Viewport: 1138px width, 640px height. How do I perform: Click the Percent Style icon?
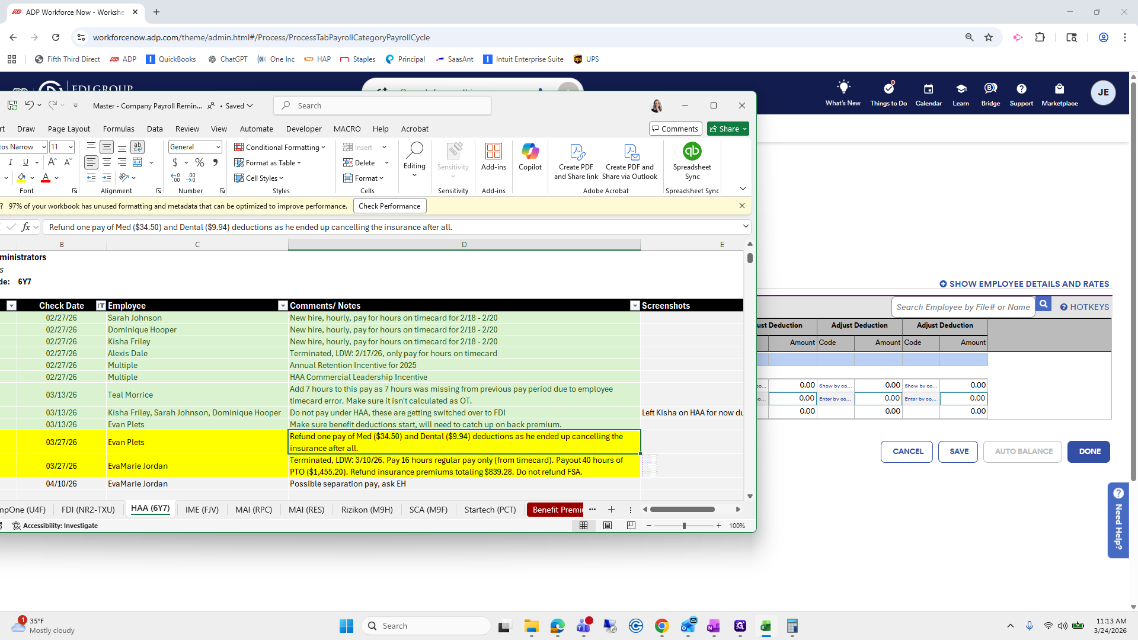200,162
